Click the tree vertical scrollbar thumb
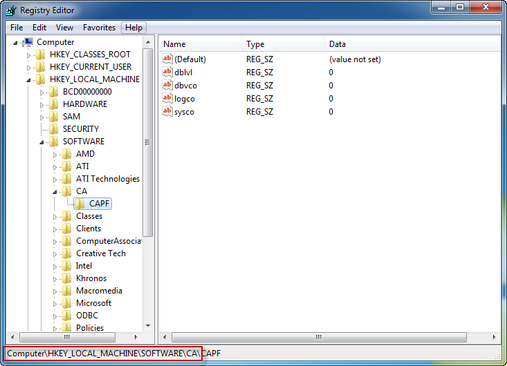The width and height of the screenshot is (507, 366). pos(148,143)
